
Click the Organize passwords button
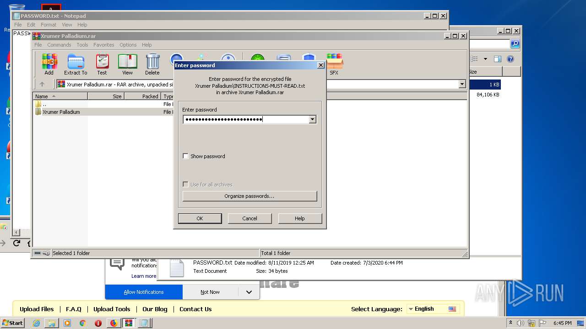[250, 196]
